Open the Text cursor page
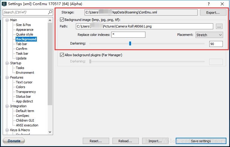 tap(24, 82)
